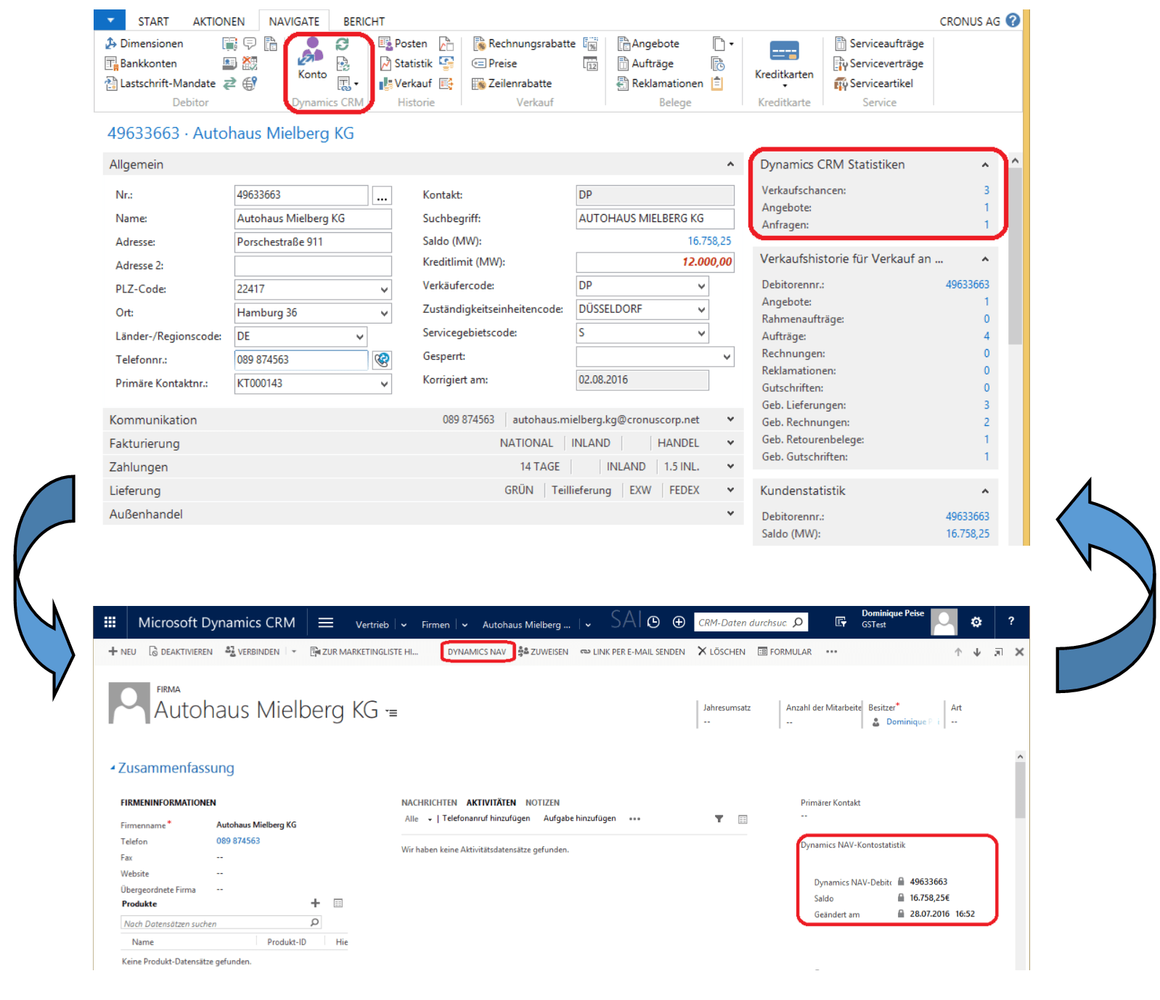Open the Dimensionen entry in Debitor group
The image size is (1160, 1000).
click(144, 44)
